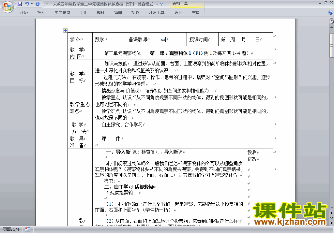The image size is (334, 234).
Task: Click the document title in the title bar
Action: tap(110, 4)
